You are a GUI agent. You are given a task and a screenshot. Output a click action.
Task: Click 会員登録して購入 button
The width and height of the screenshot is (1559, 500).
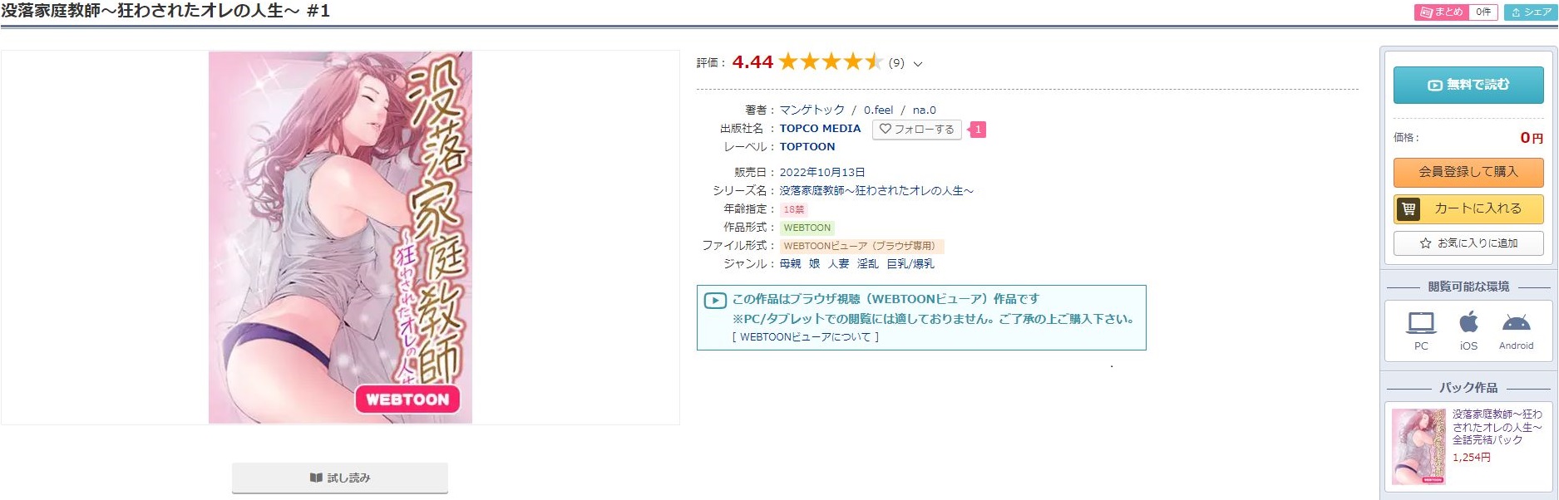[x=1468, y=172]
